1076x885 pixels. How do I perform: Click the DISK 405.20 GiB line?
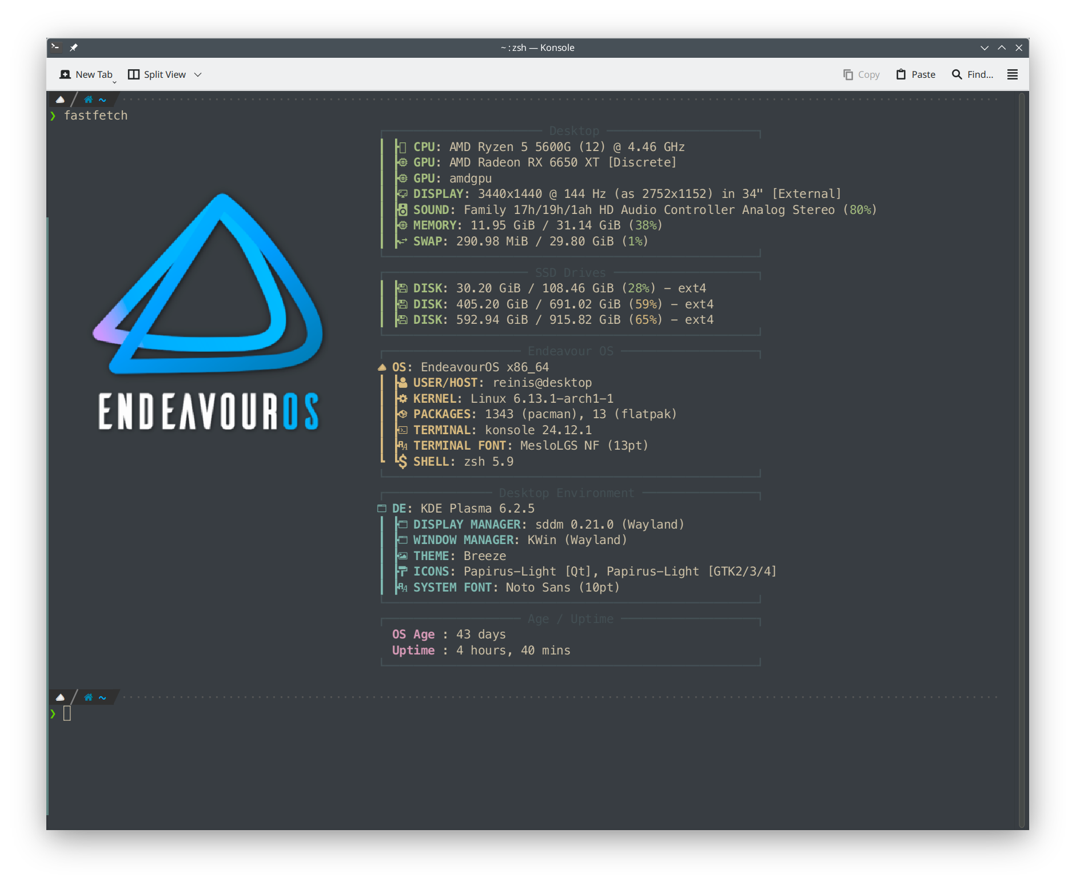point(555,304)
